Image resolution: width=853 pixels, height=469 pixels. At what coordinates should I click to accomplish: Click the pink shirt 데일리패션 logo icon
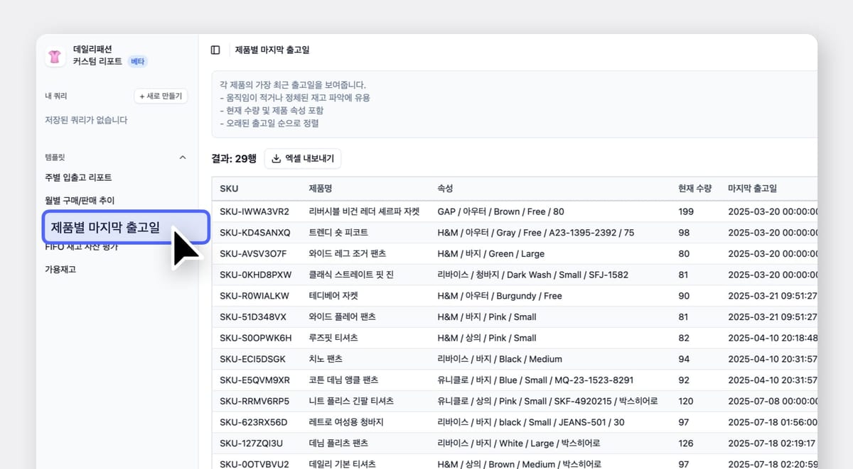click(55, 55)
